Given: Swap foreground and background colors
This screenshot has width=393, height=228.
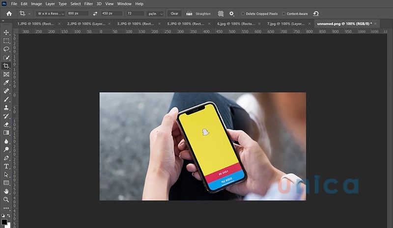Looking at the screenshot, I should point(9,215).
